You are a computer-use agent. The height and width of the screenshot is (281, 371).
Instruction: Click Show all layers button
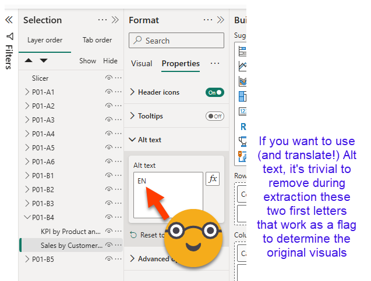[87, 61]
